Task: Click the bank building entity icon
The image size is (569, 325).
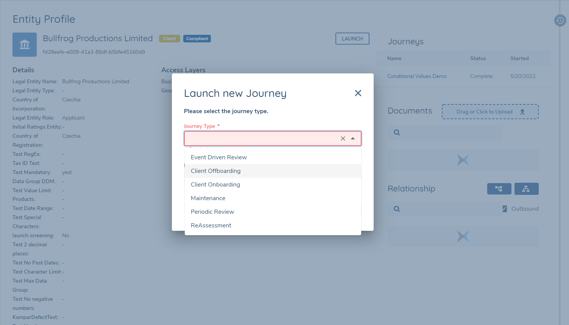Action: tap(24, 44)
